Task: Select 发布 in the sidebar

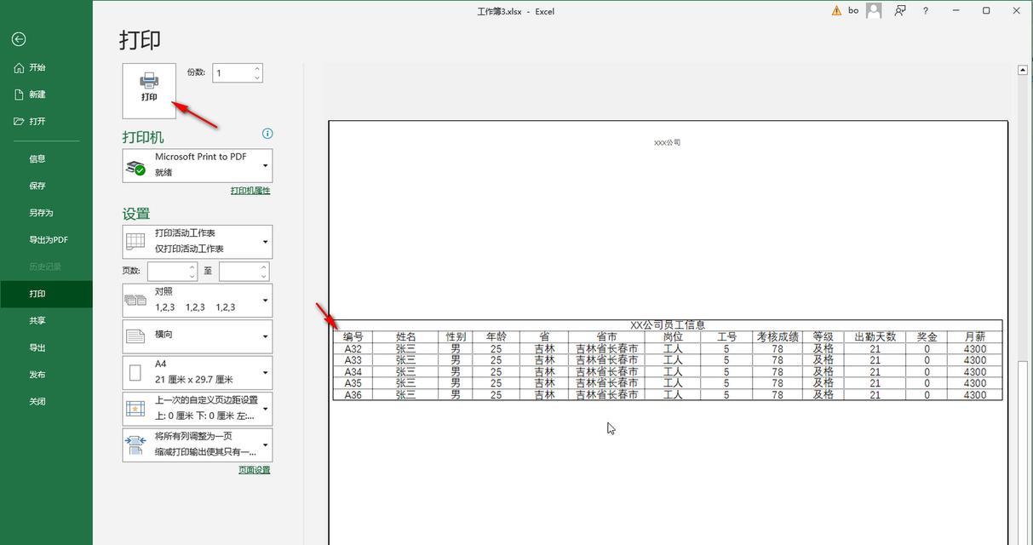Action: click(x=46, y=375)
